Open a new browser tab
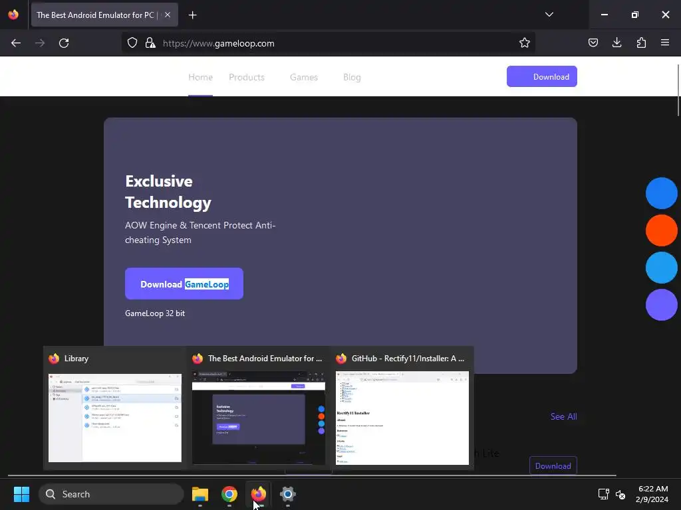Image resolution: width=681 pixels, height=510 pixels. [192, 15]
